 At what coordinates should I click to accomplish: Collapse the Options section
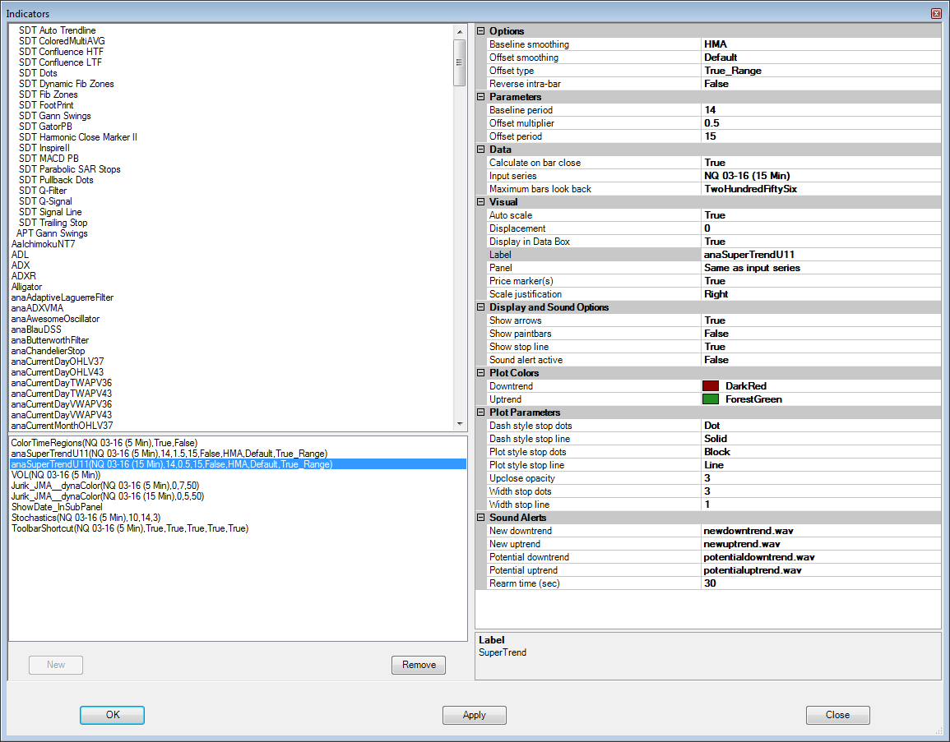click(x=481, y=31)
